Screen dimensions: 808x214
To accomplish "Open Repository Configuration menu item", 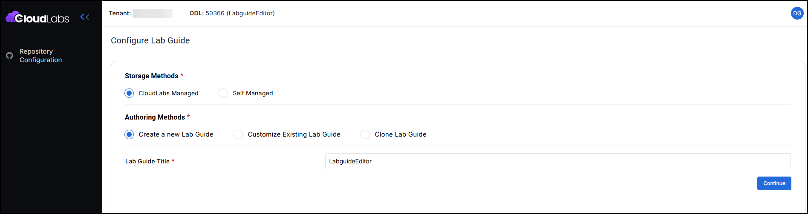I will [x=41, y=56].
